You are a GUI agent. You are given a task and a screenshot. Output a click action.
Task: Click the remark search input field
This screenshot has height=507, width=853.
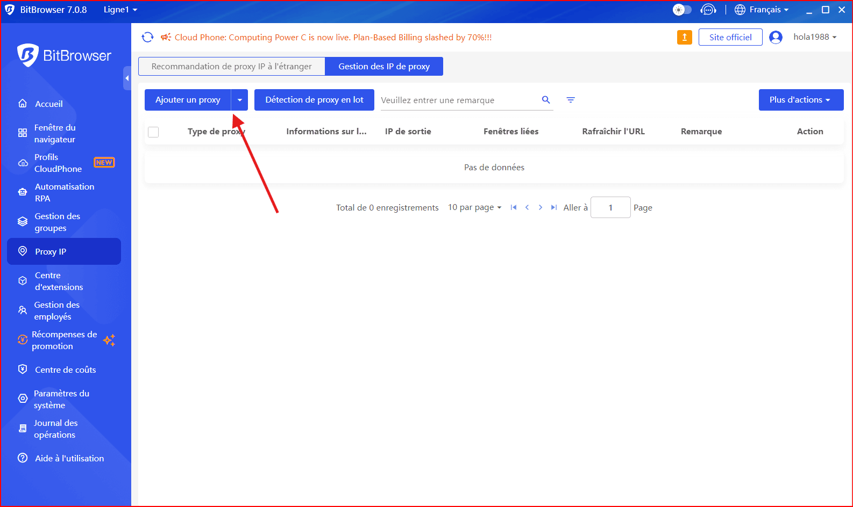pyautogui.click(x=457, y=100)
